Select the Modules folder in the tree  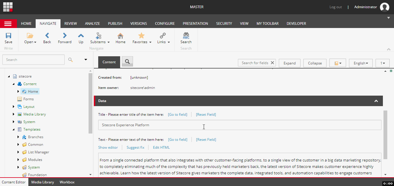(x=32, y=160)
